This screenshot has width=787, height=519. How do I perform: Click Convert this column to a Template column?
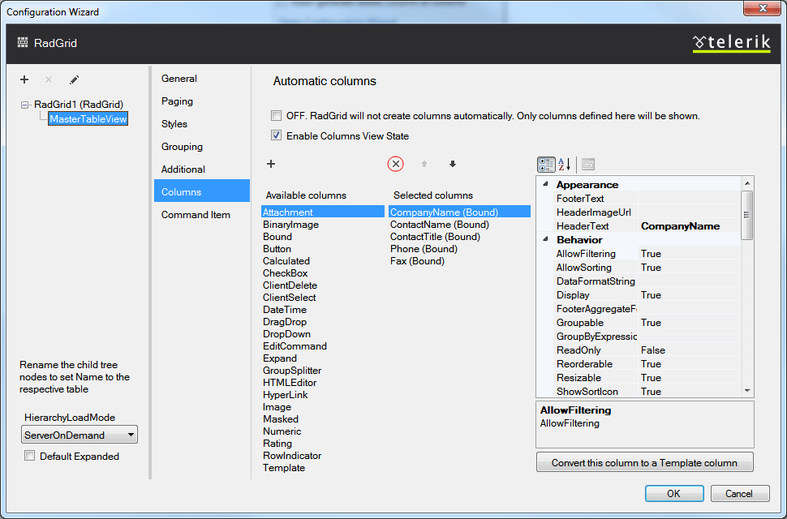pyautogui.click(x=644, y=462)
